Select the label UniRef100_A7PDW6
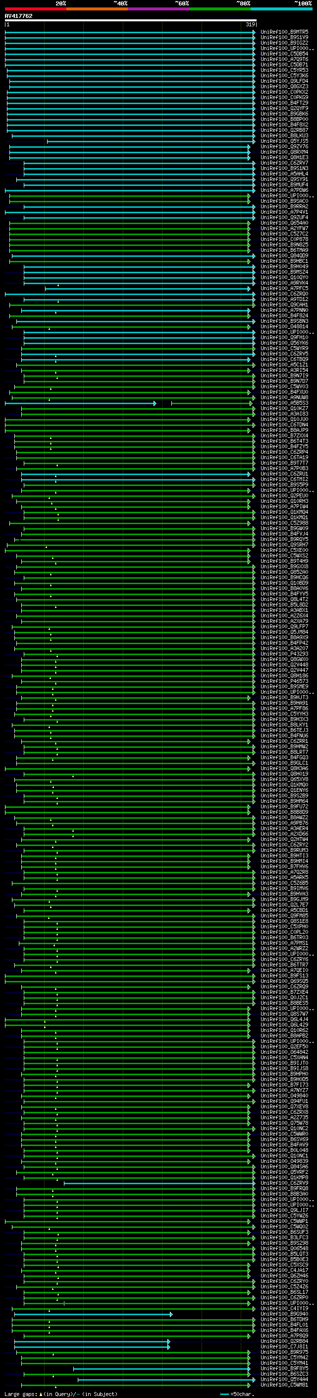The image size is (317, 1398). 284,190
